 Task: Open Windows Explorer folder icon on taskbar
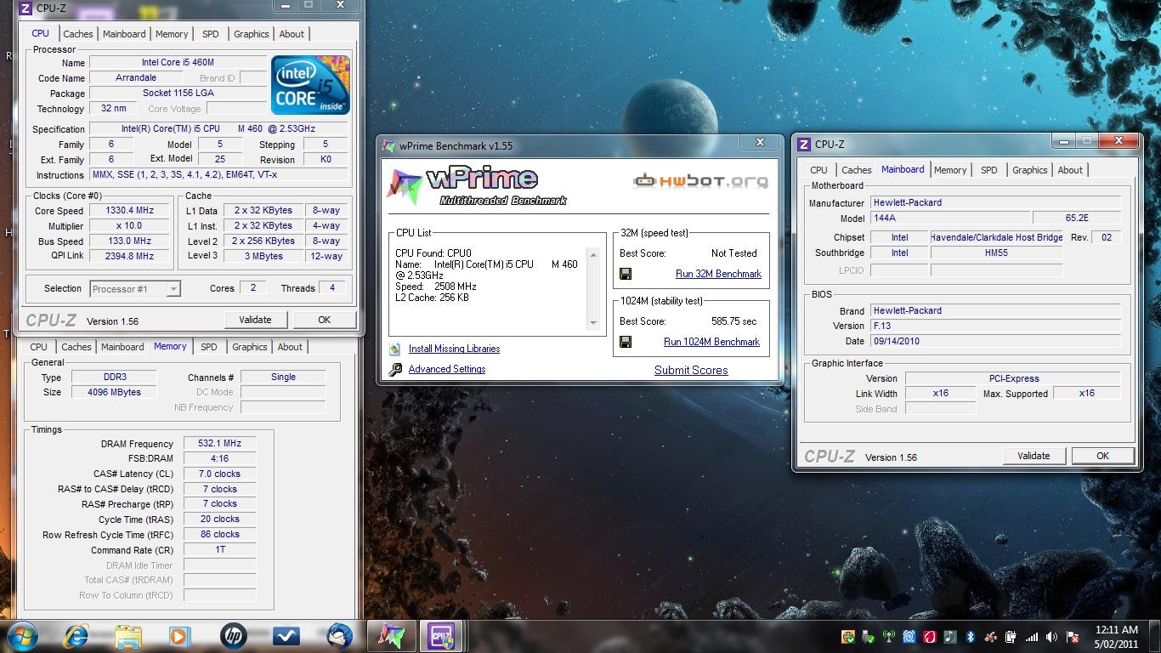(128, 636)
